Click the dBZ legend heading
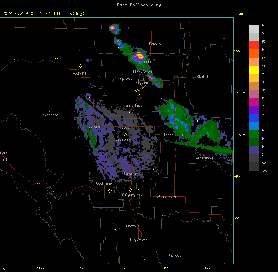Screen dimensions: 278x272 261,17
